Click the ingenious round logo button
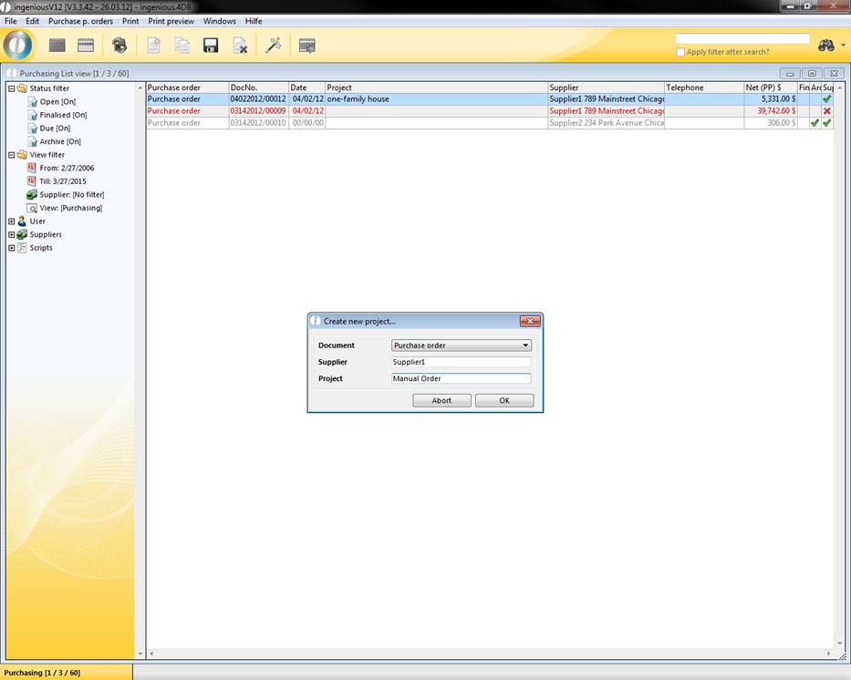This screenshot has width=851, height=680. coord(18,45)
